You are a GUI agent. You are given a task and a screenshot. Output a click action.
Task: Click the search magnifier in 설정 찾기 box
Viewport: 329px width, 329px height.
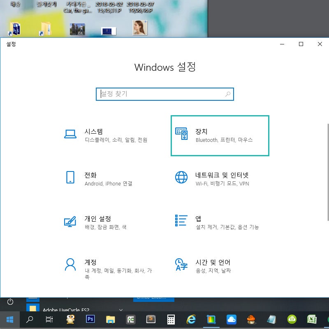coord(228,94)
